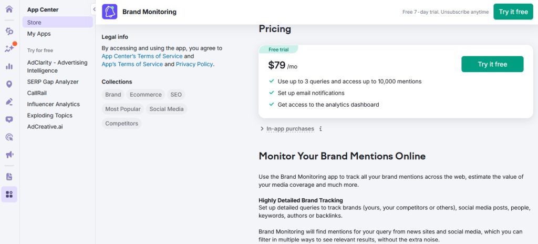Image resolution: width=538 pixels, height=244 pixels.
Task: Select Store in App Center menu
Action: coord(58,22)
